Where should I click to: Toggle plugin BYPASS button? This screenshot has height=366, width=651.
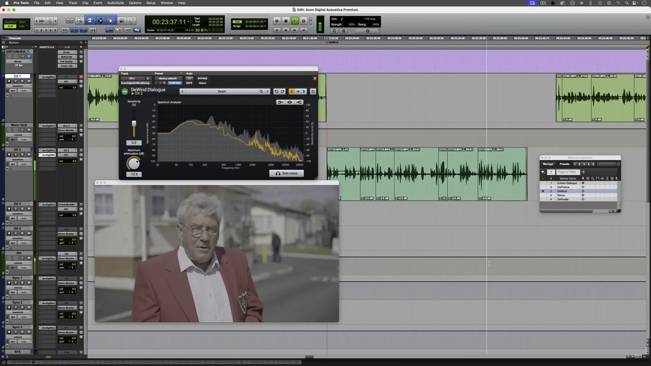202,78
